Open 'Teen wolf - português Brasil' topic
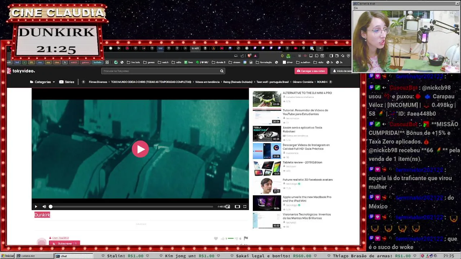Image resolution: width=461 pixels, height=259 pixels. [273, 82]
